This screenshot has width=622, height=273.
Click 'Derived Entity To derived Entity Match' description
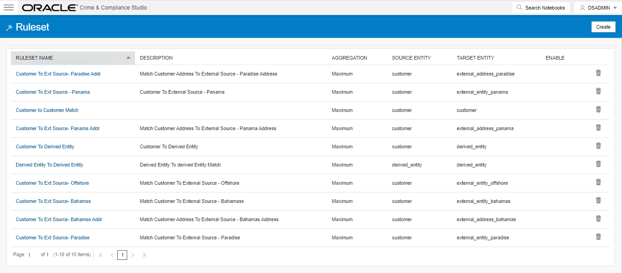pos(180,165)
